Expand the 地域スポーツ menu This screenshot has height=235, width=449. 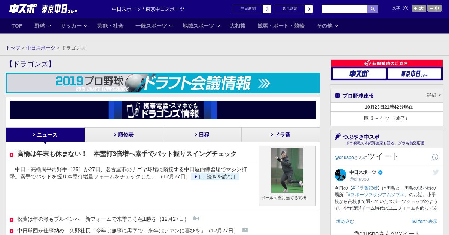[x=201, y=26]
